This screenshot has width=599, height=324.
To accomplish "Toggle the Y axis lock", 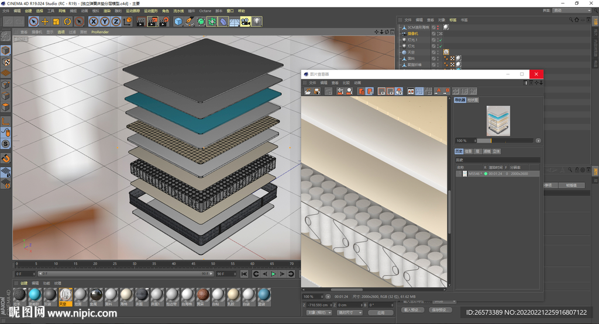I will pyautogui.click(x=105, y=22).
